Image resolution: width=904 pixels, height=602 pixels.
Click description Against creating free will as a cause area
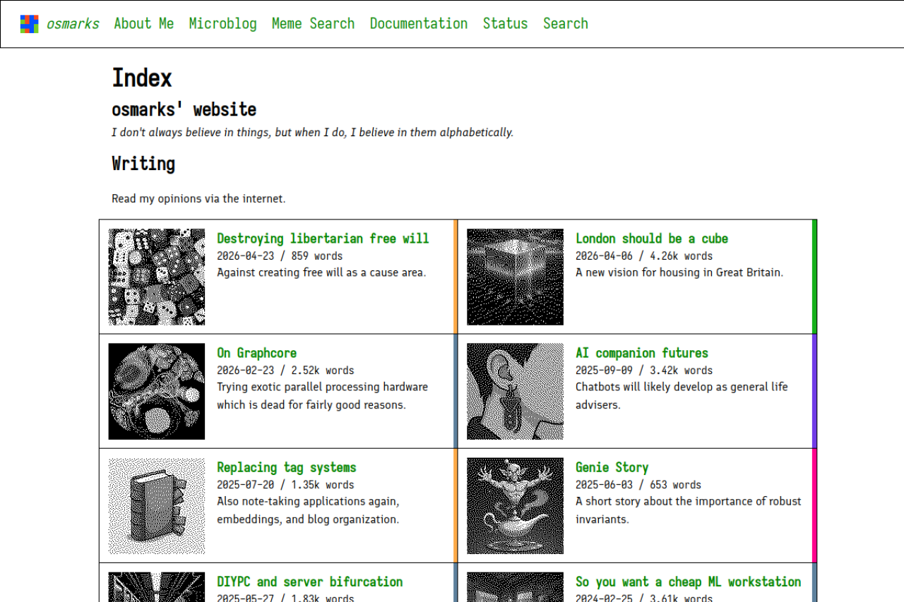321,272
